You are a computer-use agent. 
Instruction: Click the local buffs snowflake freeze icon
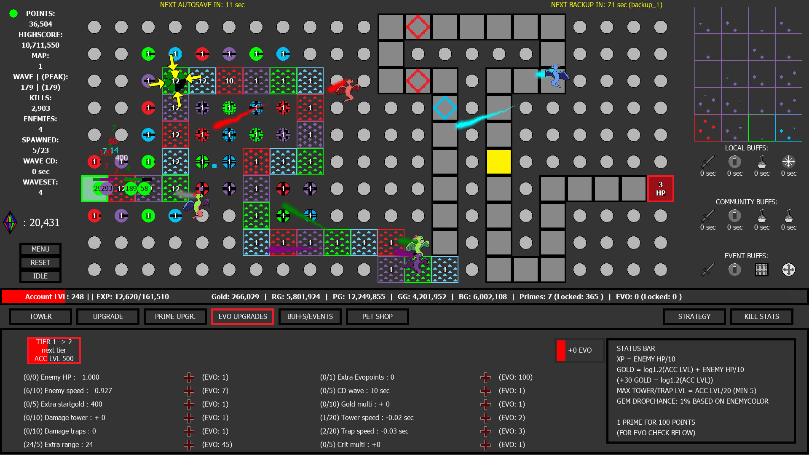[788, 162]
